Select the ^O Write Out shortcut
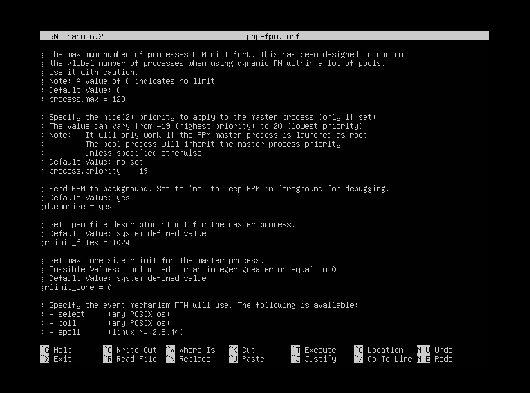Image resolution: width=530 pixels, height=393 pixels. tap(130, 350)
